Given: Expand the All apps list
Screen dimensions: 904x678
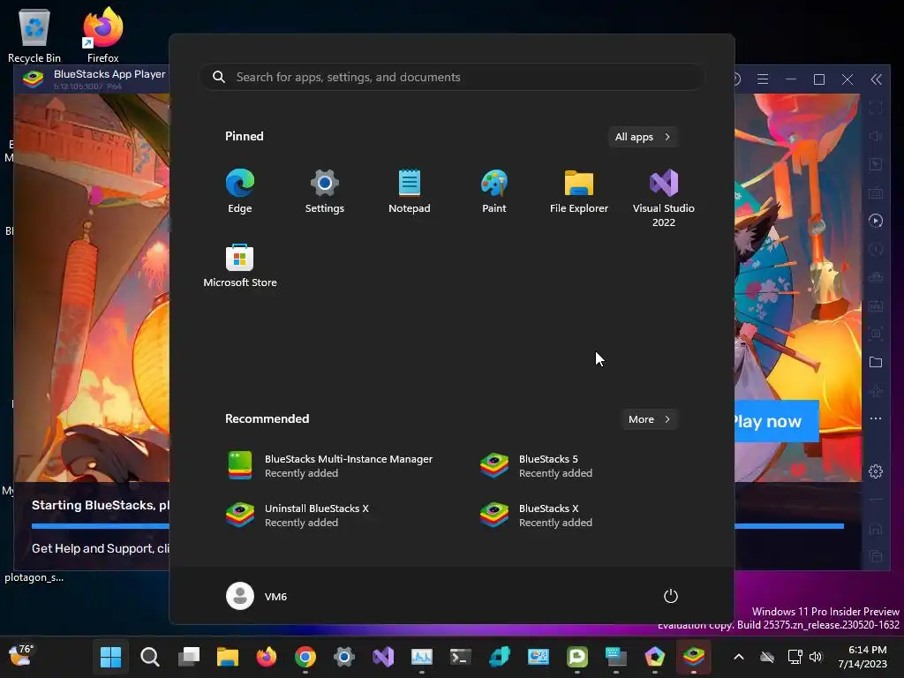Looking at the screenshot, I should tap(643, 137).
